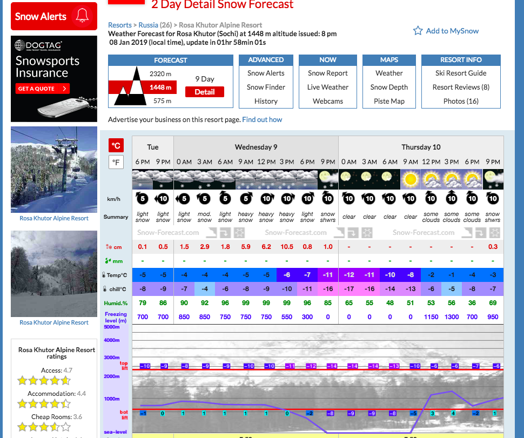The image size is (524, 438).
Task: Click Wednesday 3 PM wind speed 10 icon
Action: (x=287, y=198)
